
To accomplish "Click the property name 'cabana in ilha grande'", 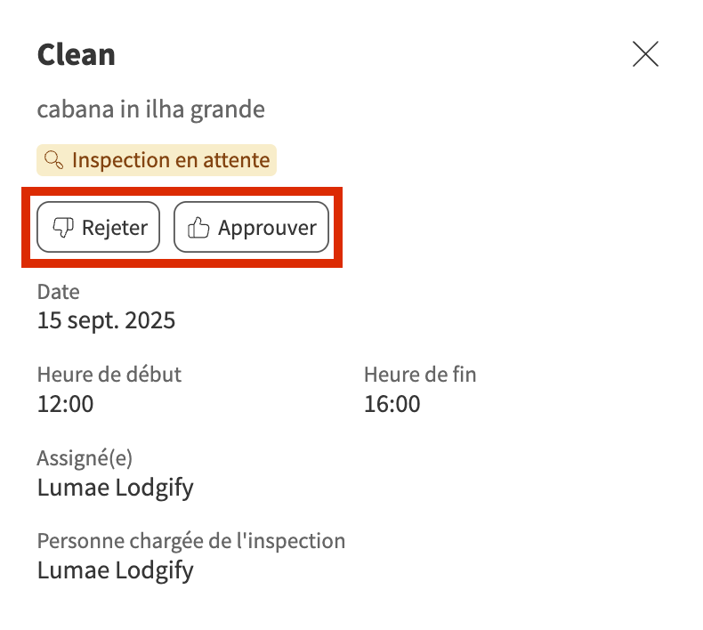I will (x=150, y=110).
